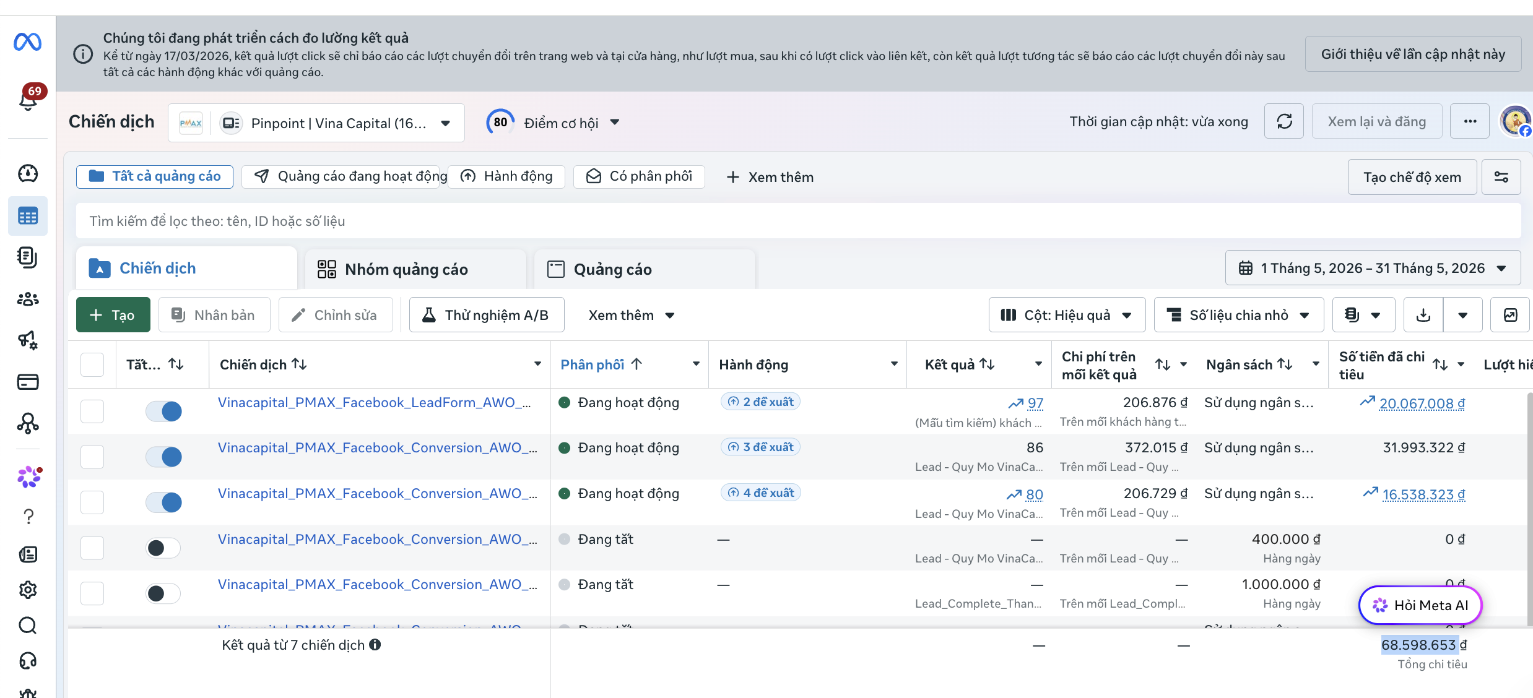Open the Pinpoint | Vina Capital account dropdown

pos(316,123)
